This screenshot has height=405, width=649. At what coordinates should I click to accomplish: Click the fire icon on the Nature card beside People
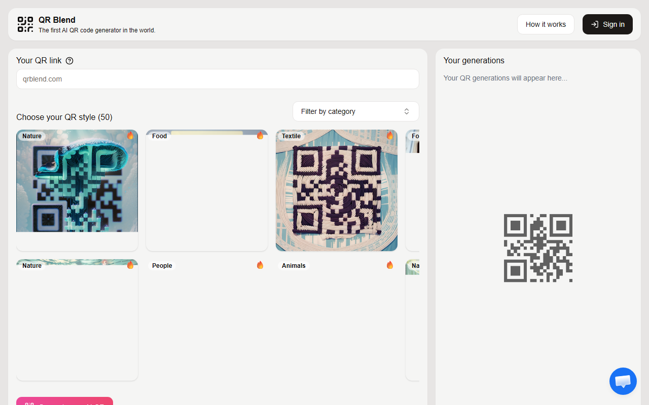[130, 265]
